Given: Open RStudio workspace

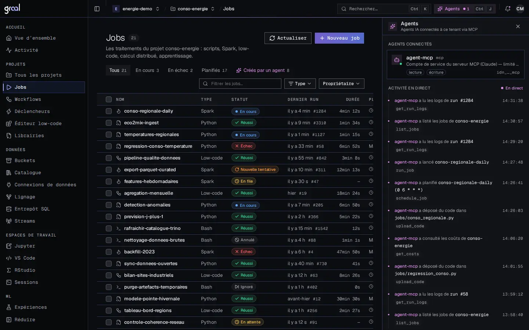Looking at the screenshot, I should 44,270.
